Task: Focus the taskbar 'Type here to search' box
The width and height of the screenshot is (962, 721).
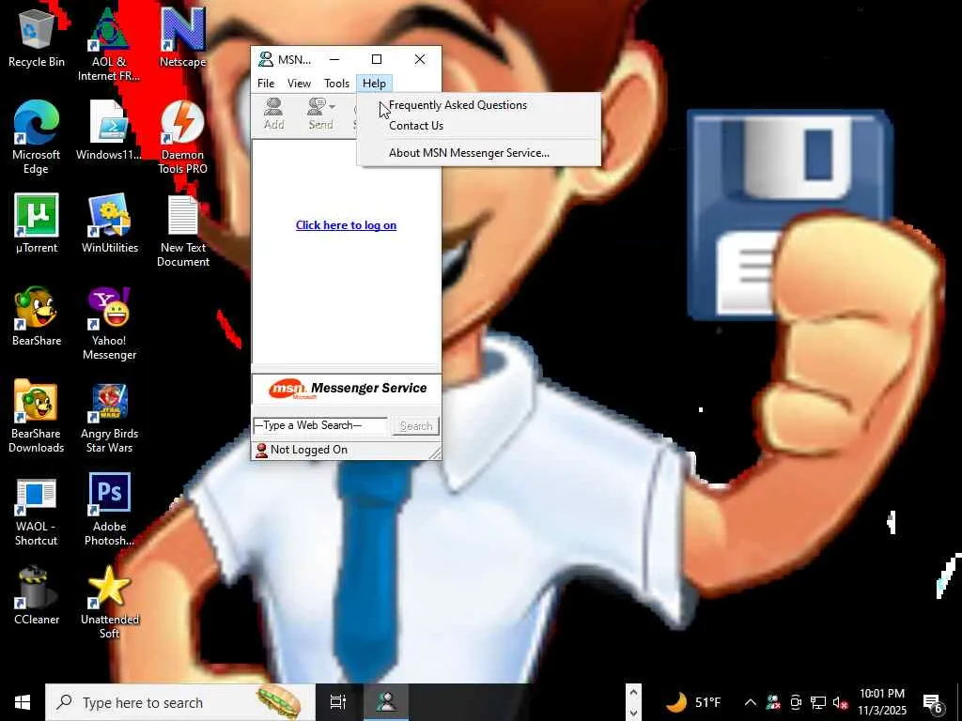Action: coord(180,702)
